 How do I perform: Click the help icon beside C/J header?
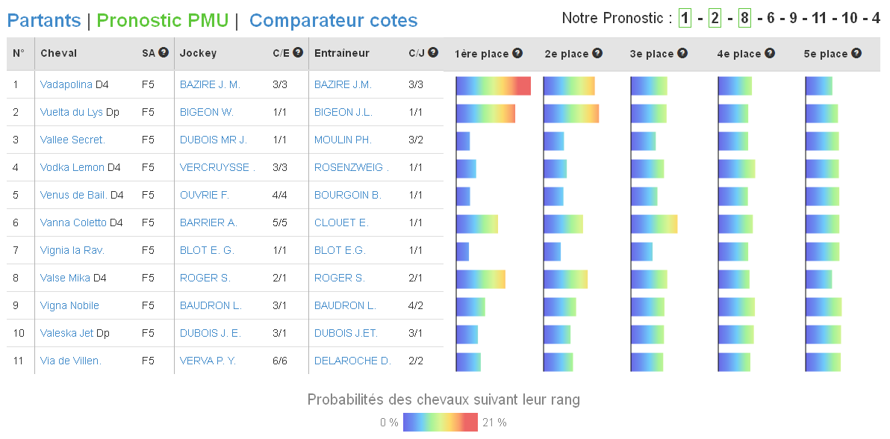point(433,52)
